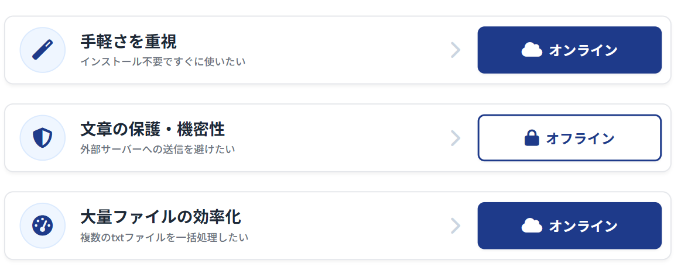This screenshot has height=274, width=681.
Task: Click the shield icon beside 文章の保護・機密性
Action: 42,138
